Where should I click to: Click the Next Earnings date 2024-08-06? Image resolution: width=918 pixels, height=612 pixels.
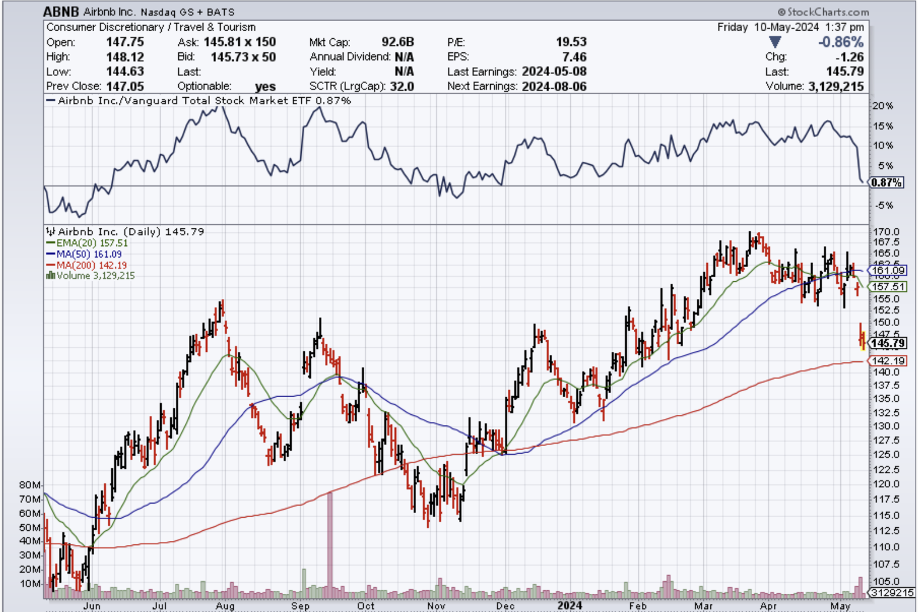click(x=553, y=86)
